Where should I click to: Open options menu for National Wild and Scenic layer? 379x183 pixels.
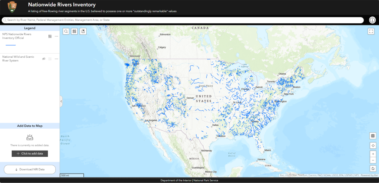click(x=57, y=59)
